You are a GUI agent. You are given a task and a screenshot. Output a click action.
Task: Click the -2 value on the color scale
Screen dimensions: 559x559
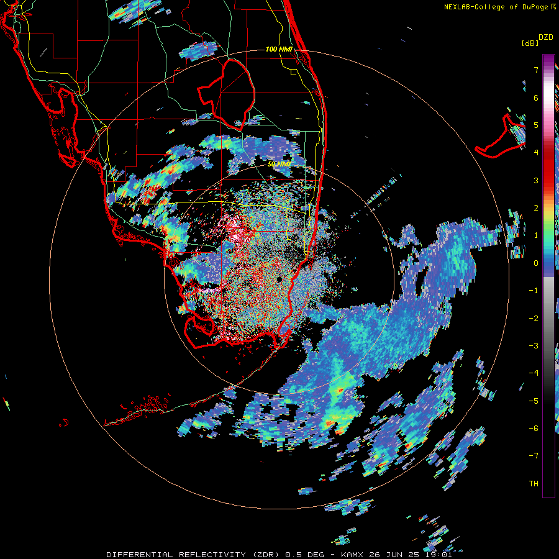pos(534,319)
